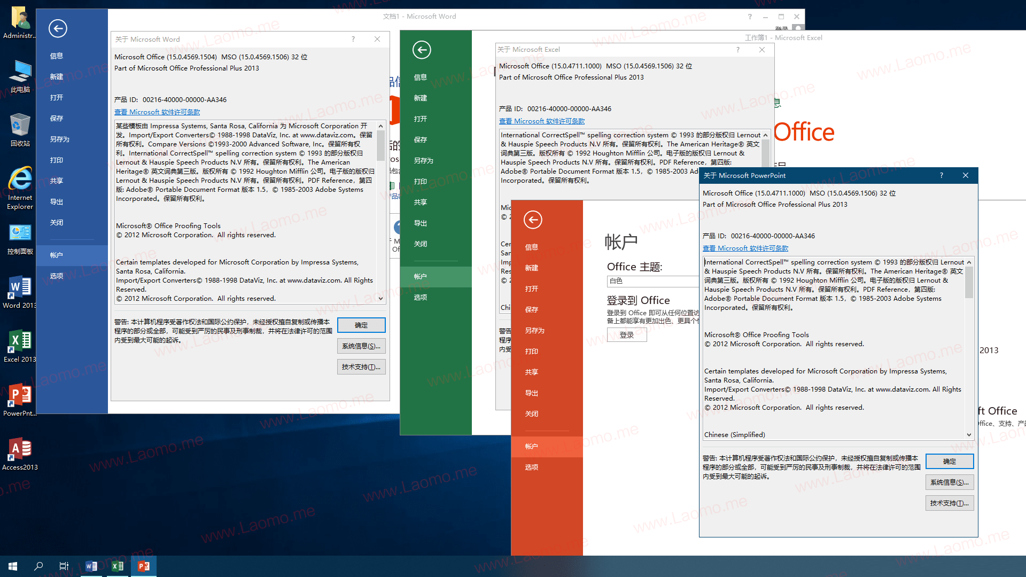Open Excel 2013 desktop shortcut
The height and width of the screenshot is (577, 1026).
pos(20,346)
